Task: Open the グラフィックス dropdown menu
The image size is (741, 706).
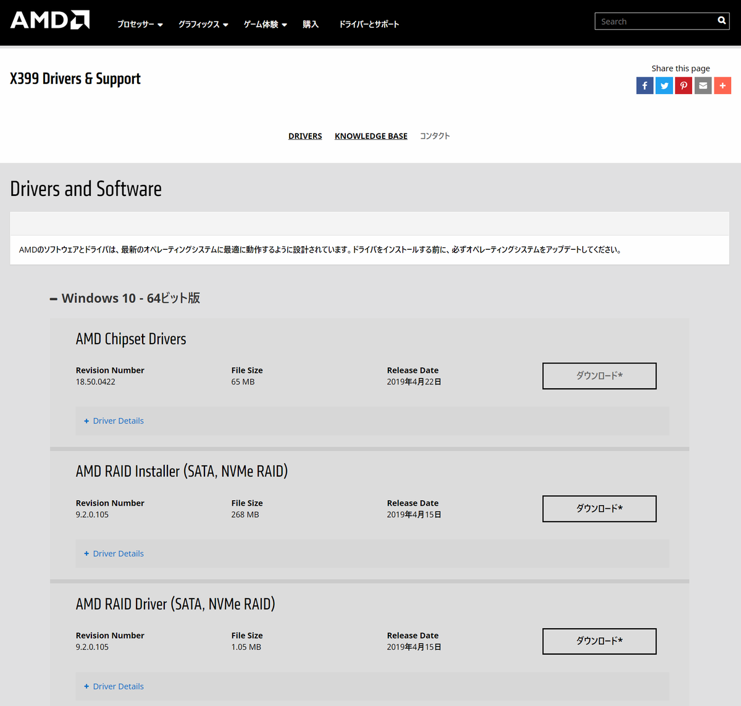Action: 203,24
